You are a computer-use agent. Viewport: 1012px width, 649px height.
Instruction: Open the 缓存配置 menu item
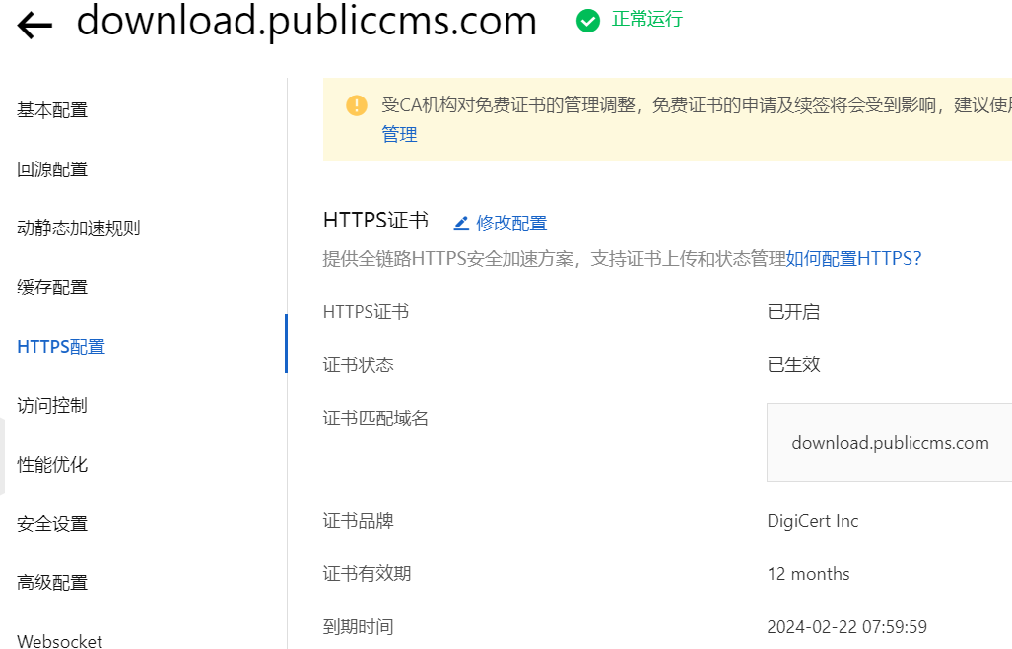(x=52, y=288)
